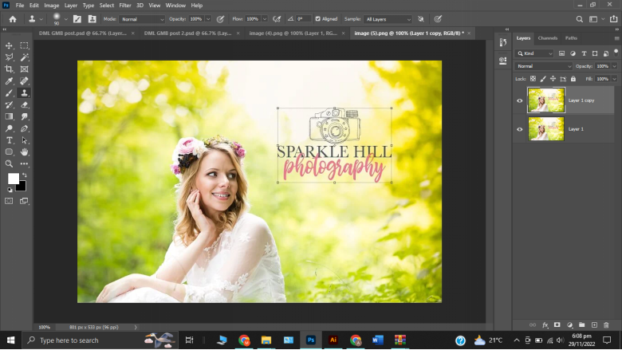Select the Clone Stamp tool
Image resolution: width=622 pixels, height=350 pixels.
(24, 93)
